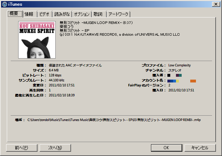Click the 最後に再生した日 label
The height and width of the screenshot is (156, 222).
point(31,95)
